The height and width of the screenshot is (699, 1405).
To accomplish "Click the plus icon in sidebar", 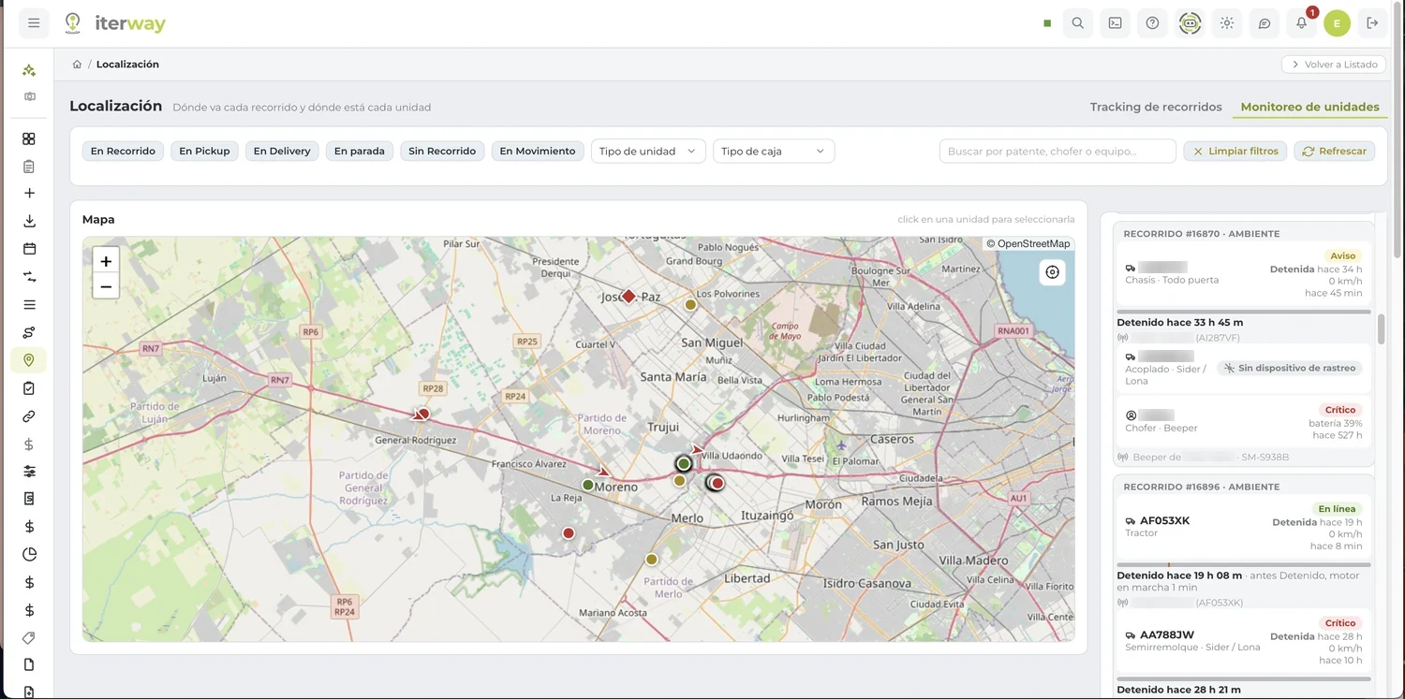I will 29,193.
